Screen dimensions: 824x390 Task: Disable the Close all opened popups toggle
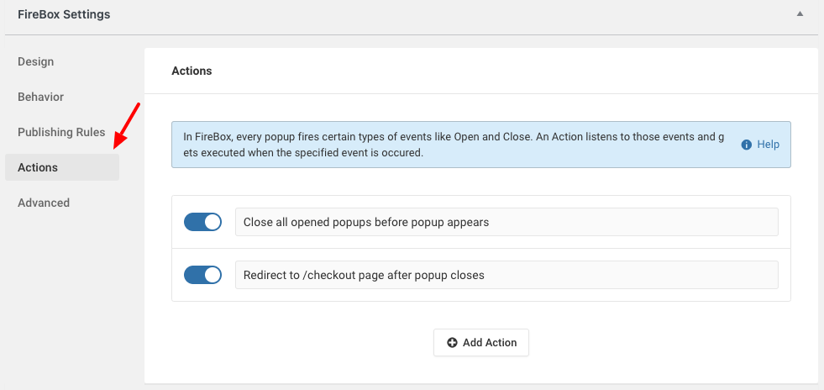click(x=202, y=222)
